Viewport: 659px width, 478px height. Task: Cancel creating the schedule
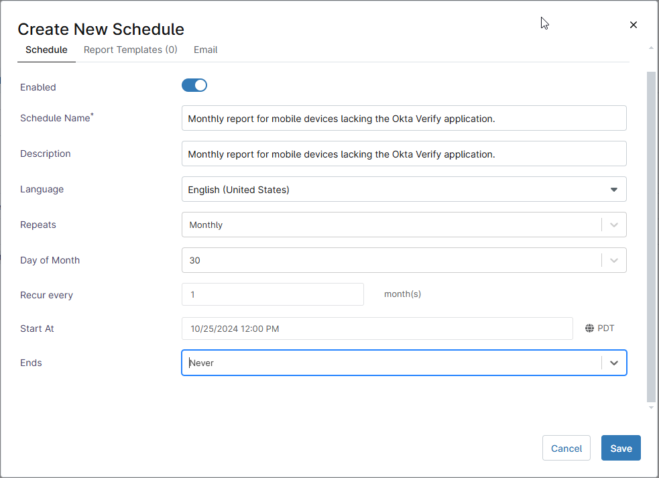point(566,448)
